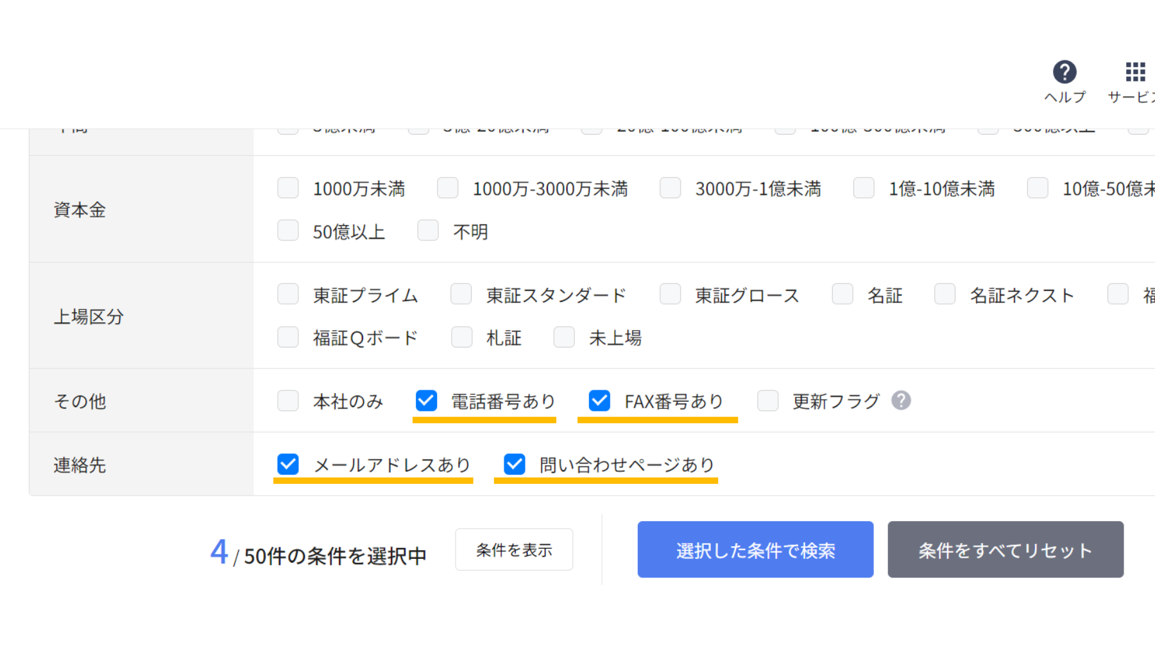Uncheck the 問い合わせページあり checkbox
Image resolution: width=1155 pixels, height=650 pixels.
pyautogui.click(x=515, y=464)
